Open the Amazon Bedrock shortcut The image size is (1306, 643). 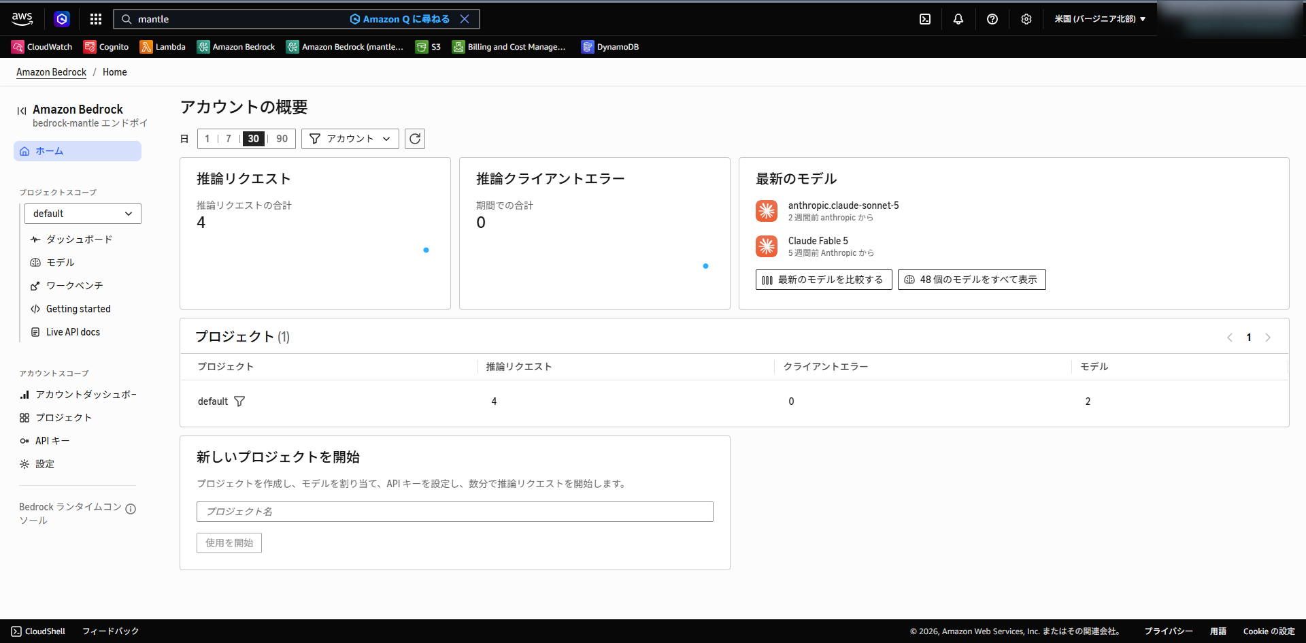236,47
